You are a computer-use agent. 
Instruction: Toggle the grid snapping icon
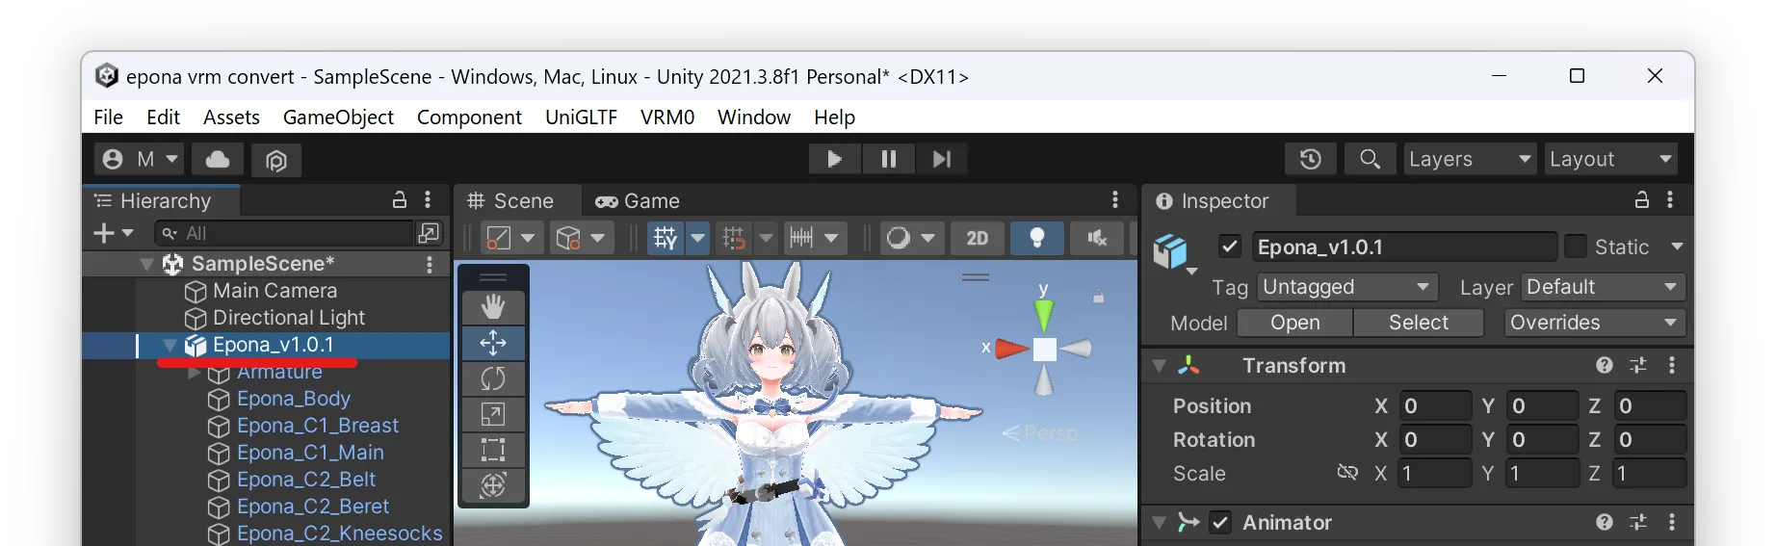[666, 238]
